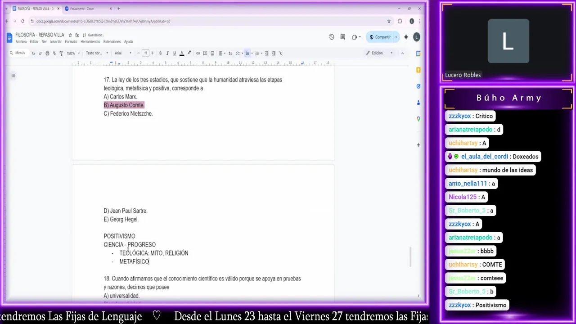
Task: Open the Formato menu
Action: (x=71, y=42)
